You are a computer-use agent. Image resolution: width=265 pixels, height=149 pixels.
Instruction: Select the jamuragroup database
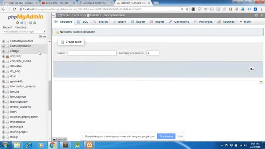(18, 96)
